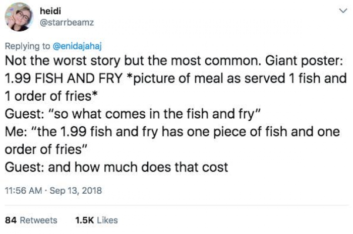View the 1.5K Likes list

(96, 220)
